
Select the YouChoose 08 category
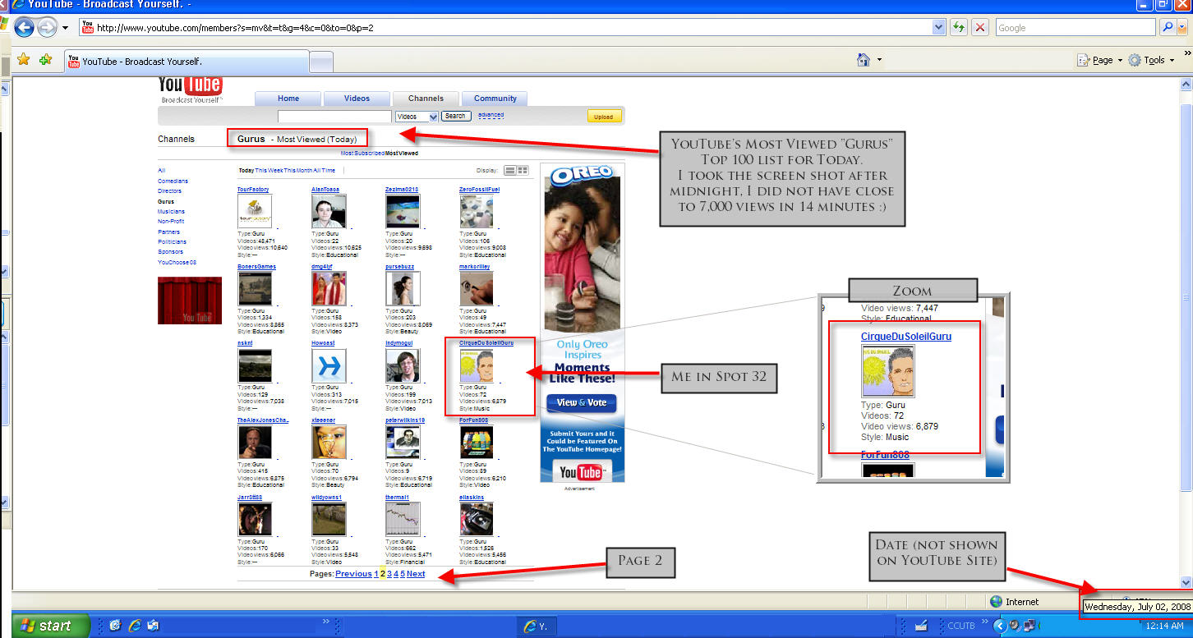(177, 262)
